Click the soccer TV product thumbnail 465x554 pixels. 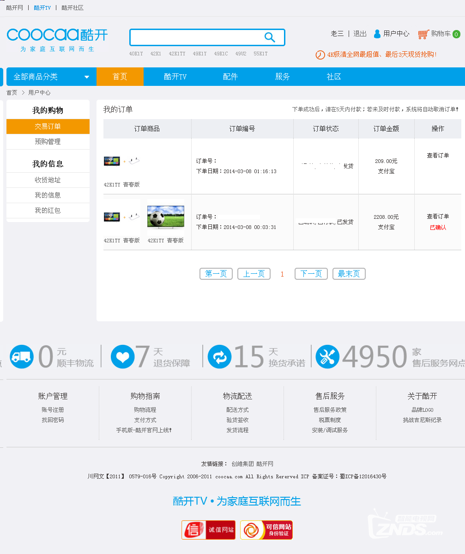(x=166, y=217)
